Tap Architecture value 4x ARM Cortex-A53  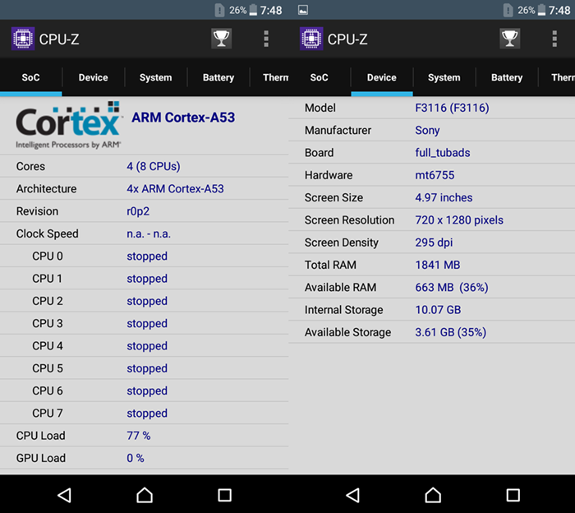[175, 188]
